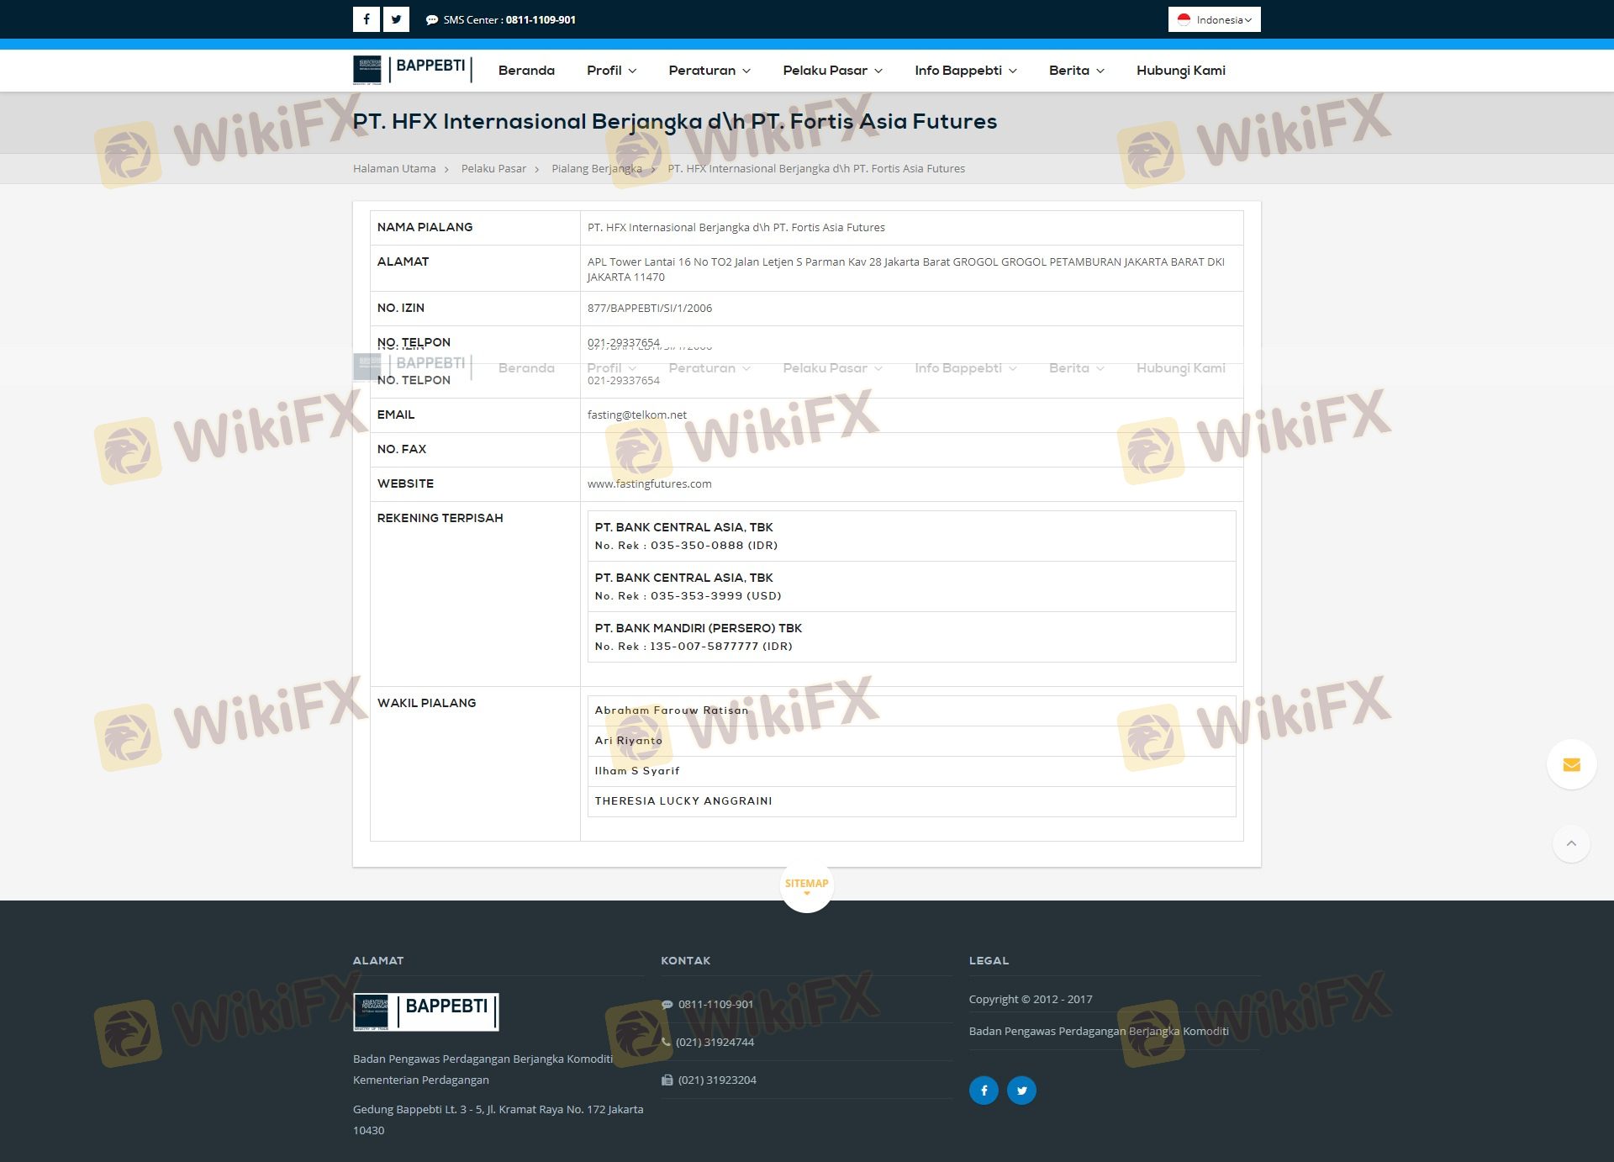
Task: Click the footer BAPPEBTI logo image
Action: pos(425,1011)
